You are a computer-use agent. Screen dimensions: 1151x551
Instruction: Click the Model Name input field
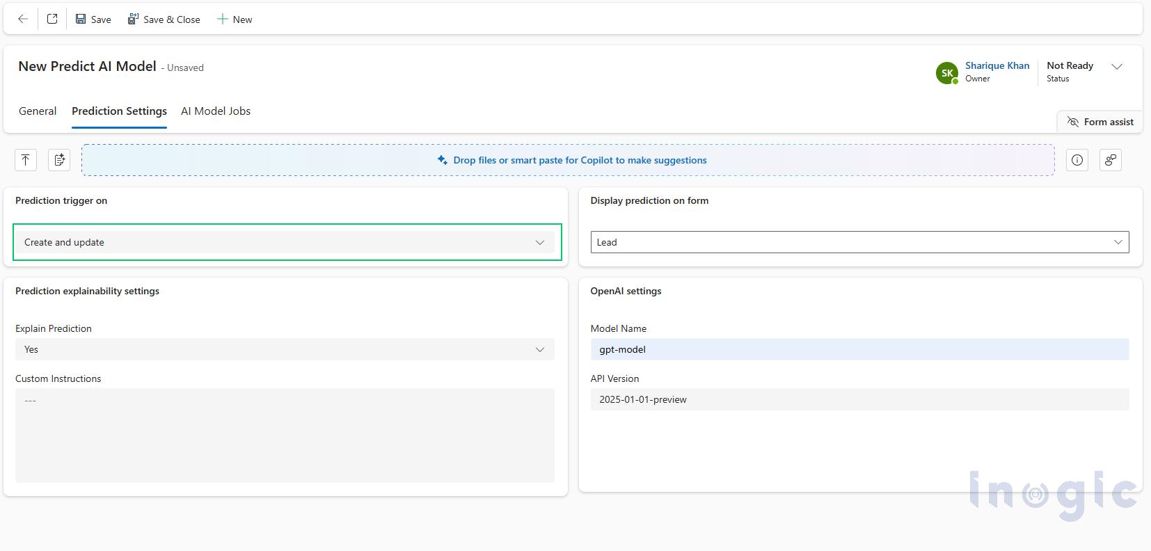(x=859, y=349)
